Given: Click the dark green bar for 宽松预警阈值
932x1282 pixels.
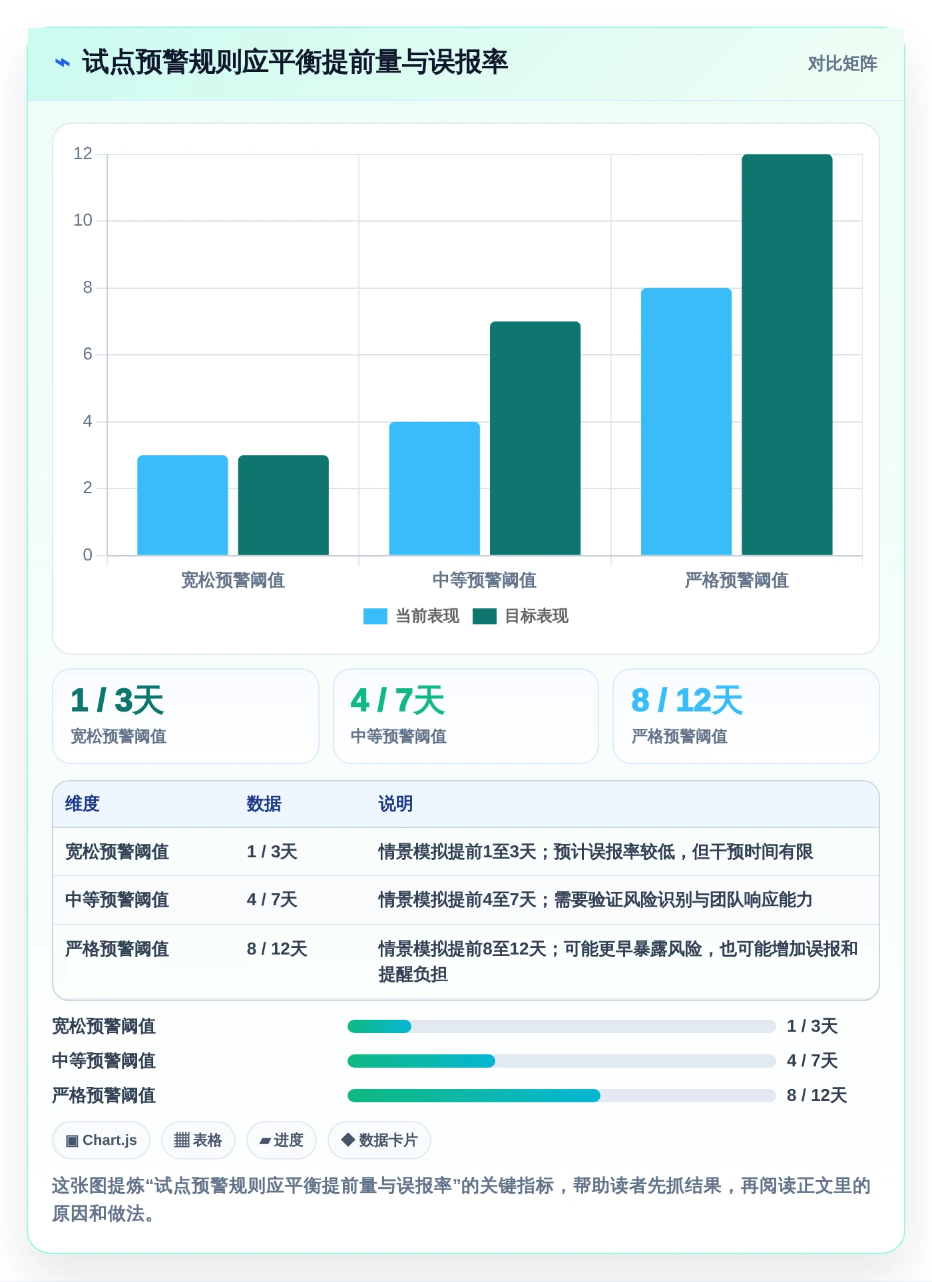Looking at the screenshot, I should (x=283, y=505).
